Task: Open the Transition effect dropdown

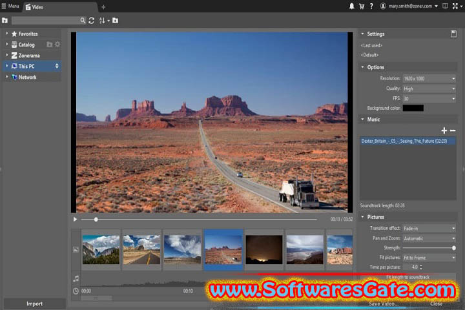Action: point(429,229)
